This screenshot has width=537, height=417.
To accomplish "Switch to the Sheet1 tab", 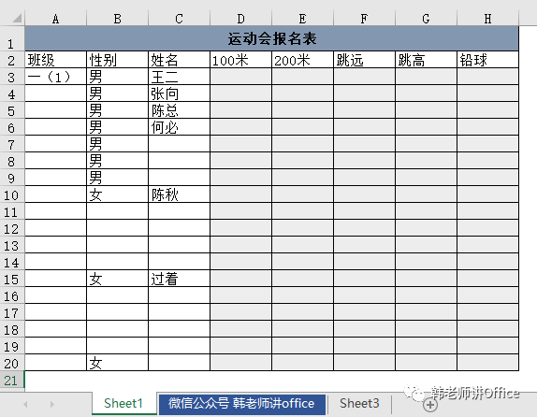I will (x=123, y=403).
